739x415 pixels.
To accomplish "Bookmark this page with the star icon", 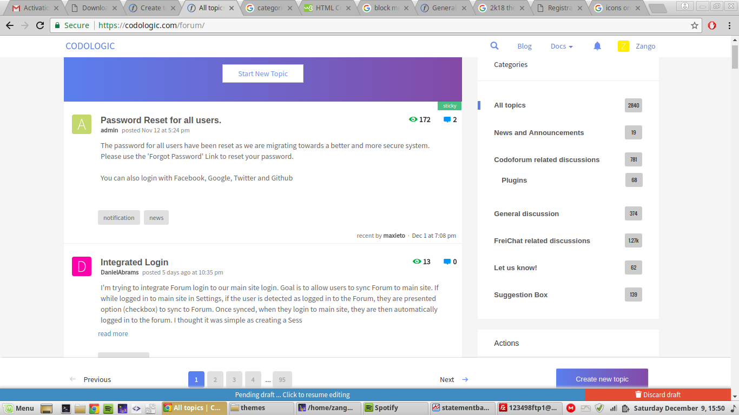I will pos(695,25).
